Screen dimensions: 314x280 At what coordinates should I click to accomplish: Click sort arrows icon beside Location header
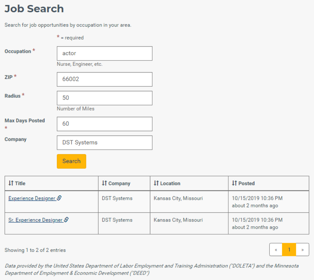(156, 183)
